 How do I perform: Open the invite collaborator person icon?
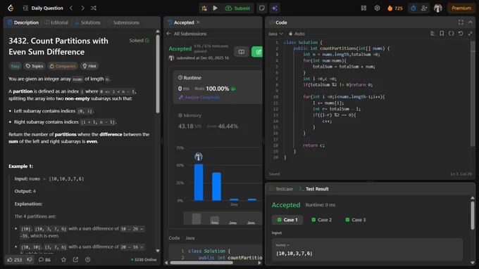(424, 8)
